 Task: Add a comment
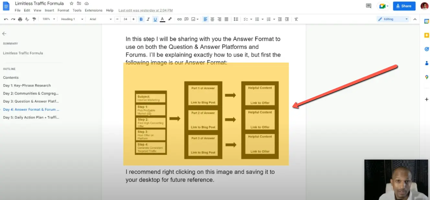pyautogui.click(x=187, y=19)
